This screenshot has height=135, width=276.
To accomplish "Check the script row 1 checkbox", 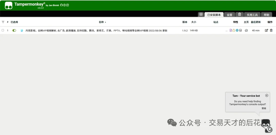I will [x=3, y=30].
